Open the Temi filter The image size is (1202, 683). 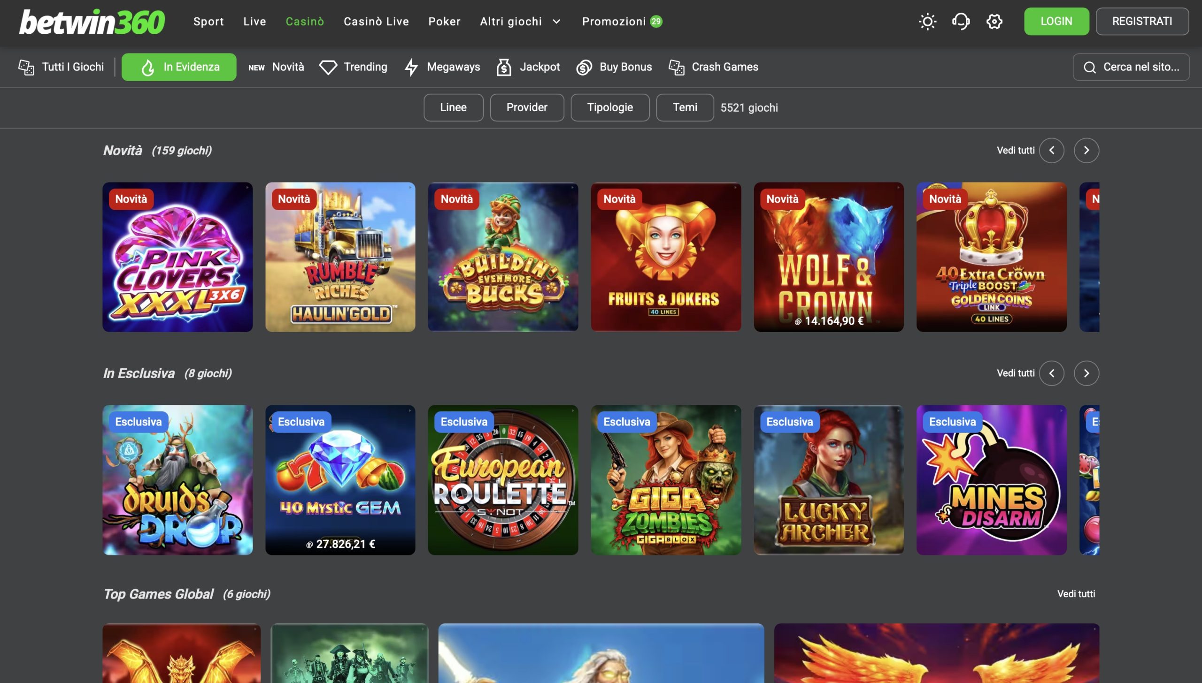pyautogui.click(x=685, y=107)
